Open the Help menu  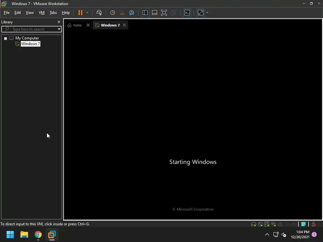[66, 13]
